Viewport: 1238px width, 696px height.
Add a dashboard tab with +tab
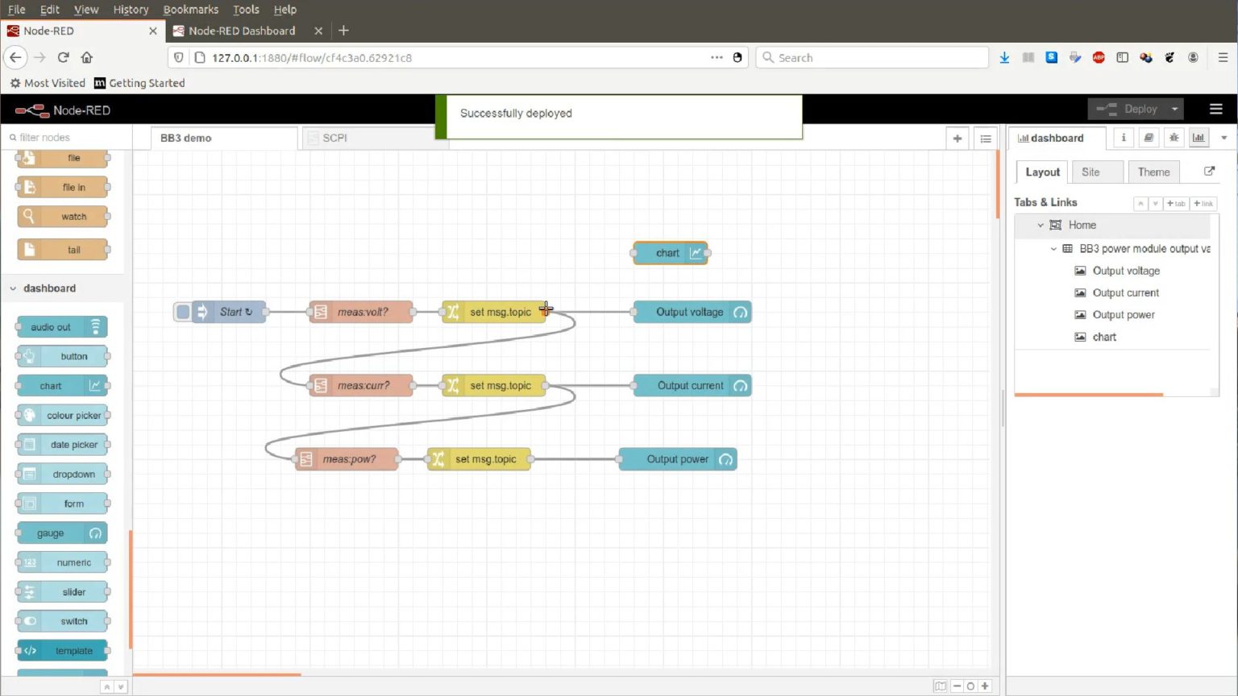pyautogui.click(x=1176, y=203)
